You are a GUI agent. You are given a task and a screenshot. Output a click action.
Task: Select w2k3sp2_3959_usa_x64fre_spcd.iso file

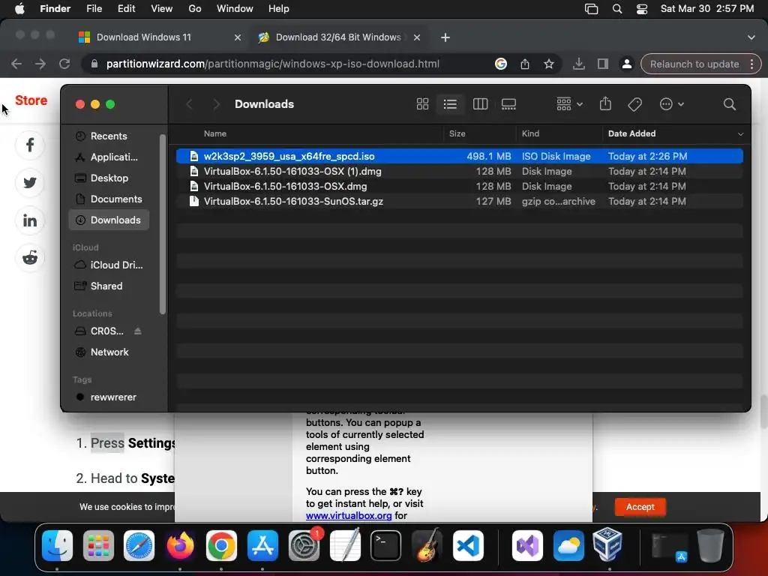point(460,156)
